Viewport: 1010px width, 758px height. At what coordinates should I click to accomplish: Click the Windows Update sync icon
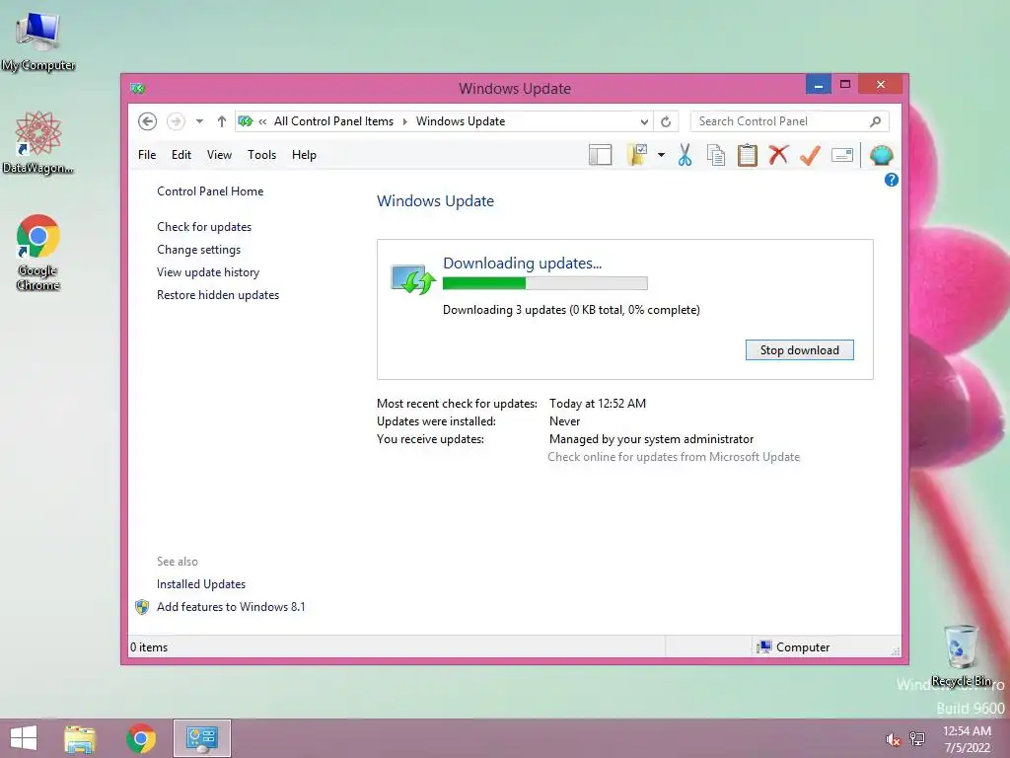(413, 279)
